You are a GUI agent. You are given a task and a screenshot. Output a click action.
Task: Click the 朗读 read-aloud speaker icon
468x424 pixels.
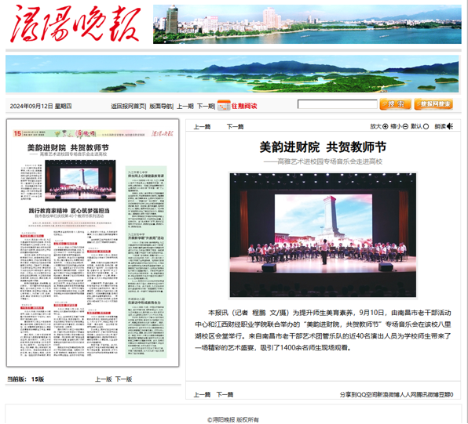coord(450,126)
